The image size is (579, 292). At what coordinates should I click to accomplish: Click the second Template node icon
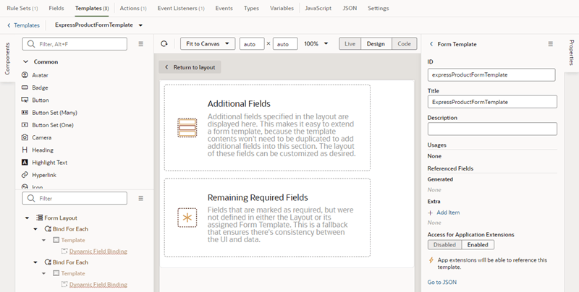tap(56, 273)
